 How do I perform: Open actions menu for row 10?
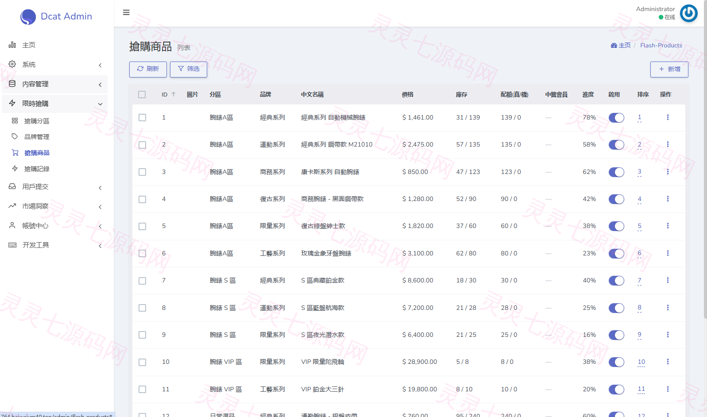coord(668,362)
